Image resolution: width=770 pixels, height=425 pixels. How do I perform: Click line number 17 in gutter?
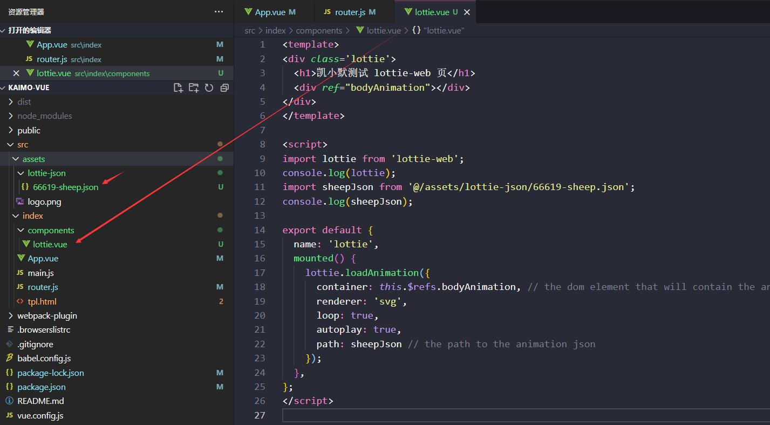(x=260, y=273)
